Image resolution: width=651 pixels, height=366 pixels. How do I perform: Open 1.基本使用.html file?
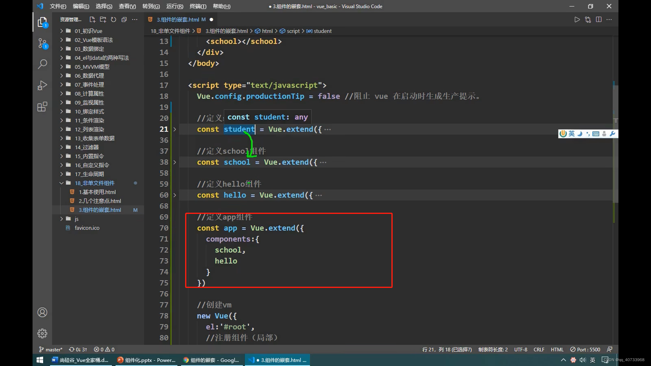[x=98, y=192]
